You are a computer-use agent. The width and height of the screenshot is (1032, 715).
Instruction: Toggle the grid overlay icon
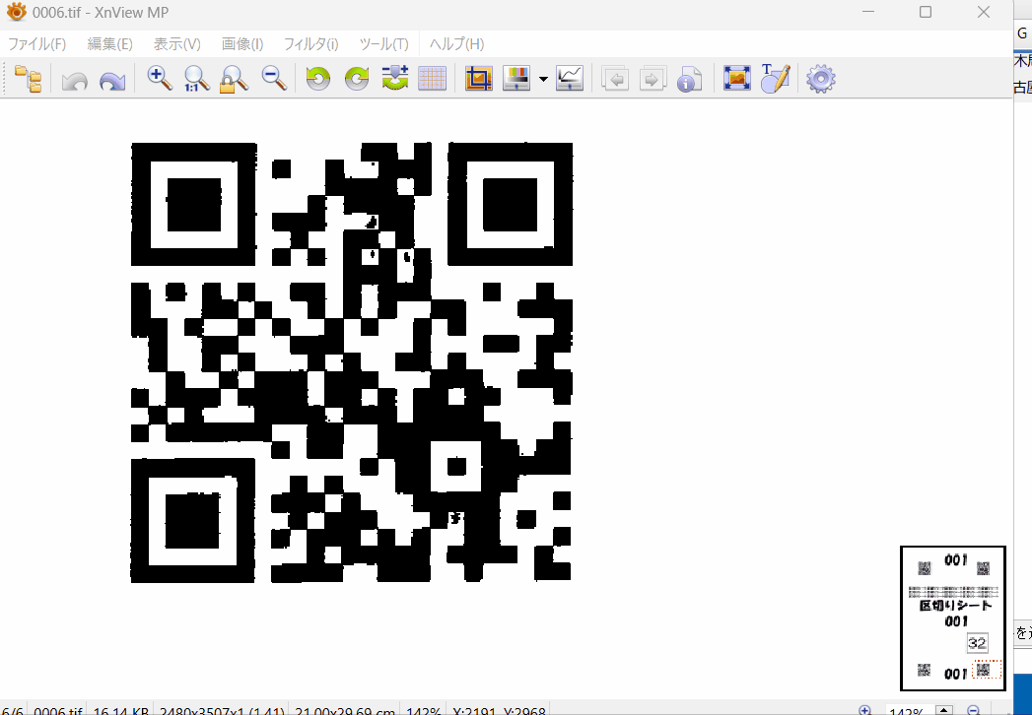click(433, 79)
